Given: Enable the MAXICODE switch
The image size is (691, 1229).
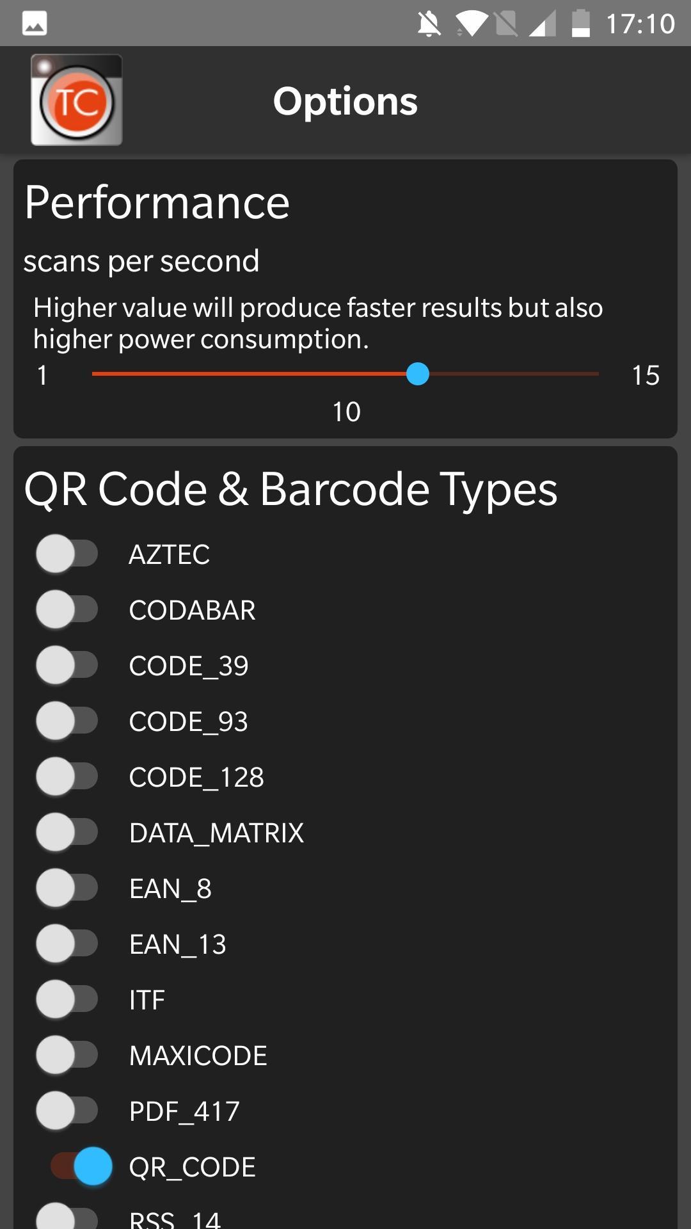Looking at the screenshot, I should [67, 1055].
